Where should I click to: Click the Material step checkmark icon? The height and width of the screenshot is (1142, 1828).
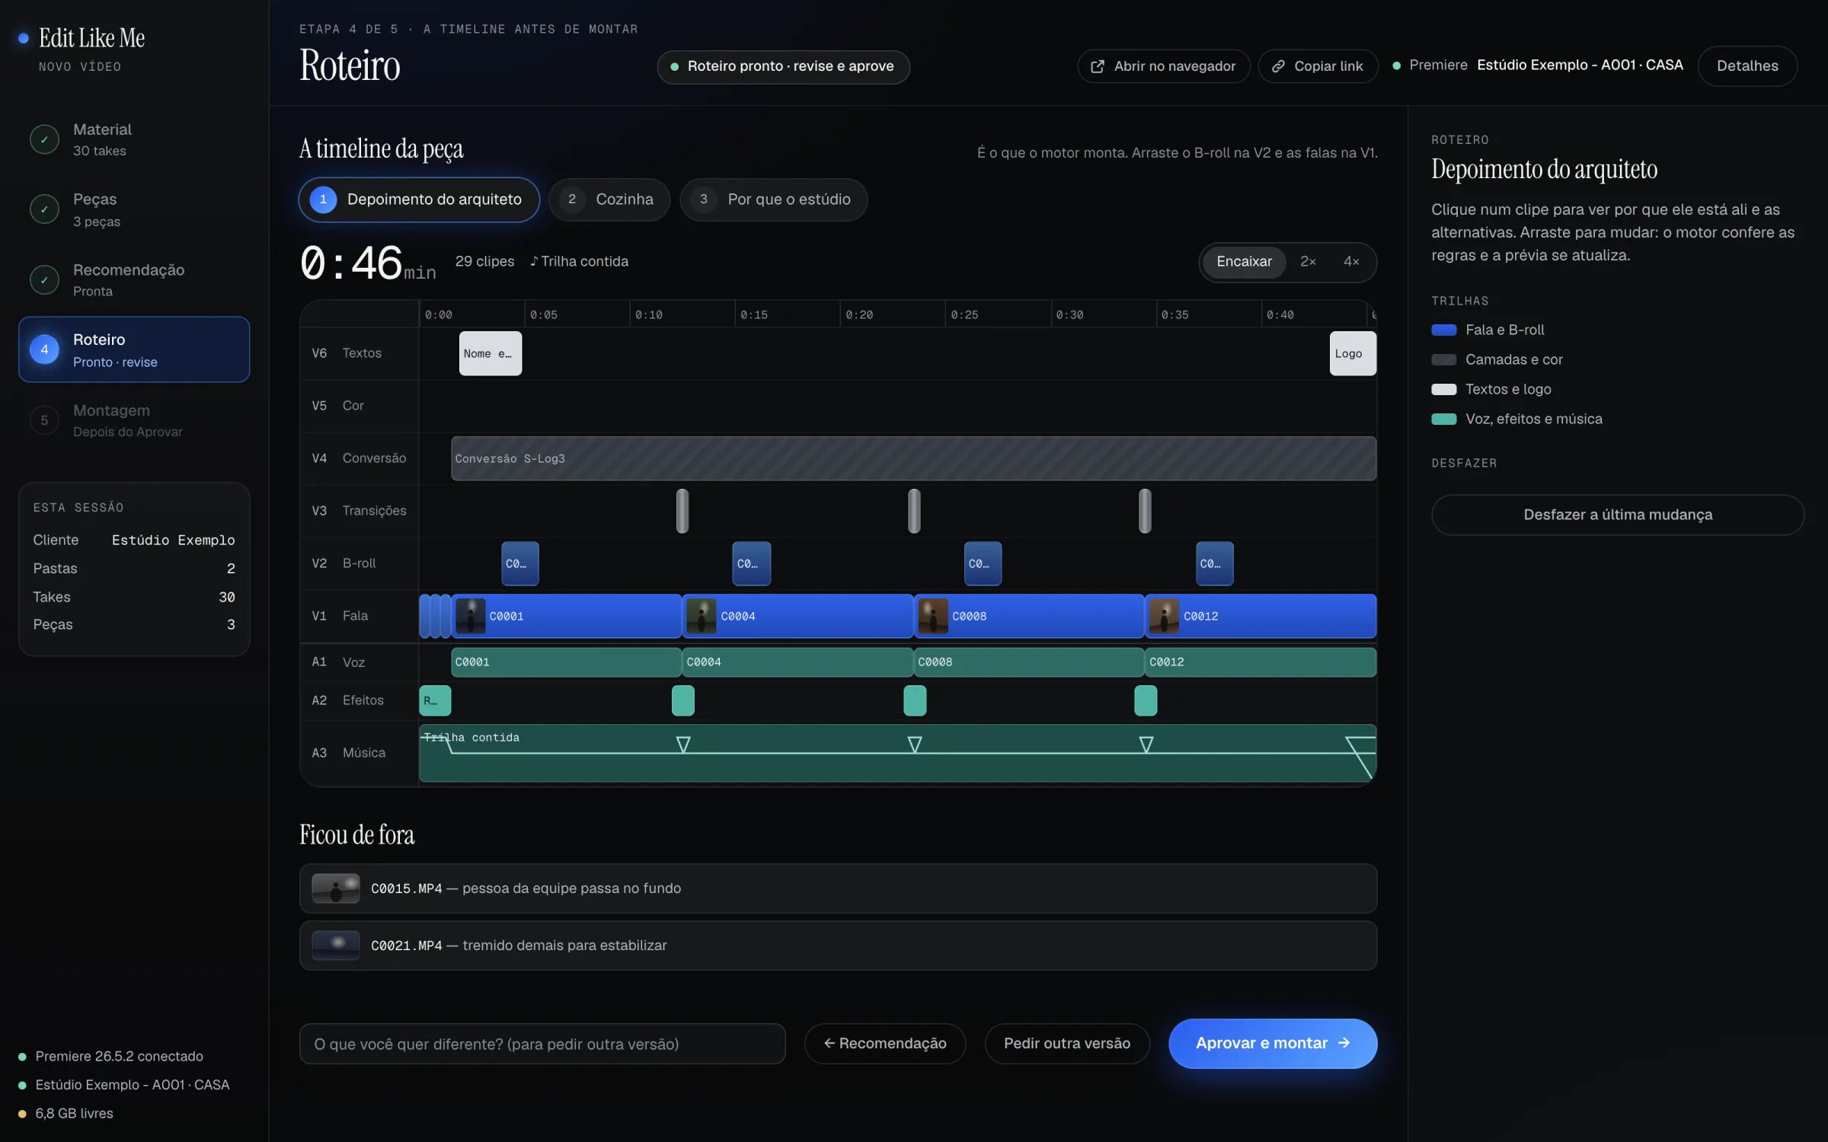(x=44, y=139)
